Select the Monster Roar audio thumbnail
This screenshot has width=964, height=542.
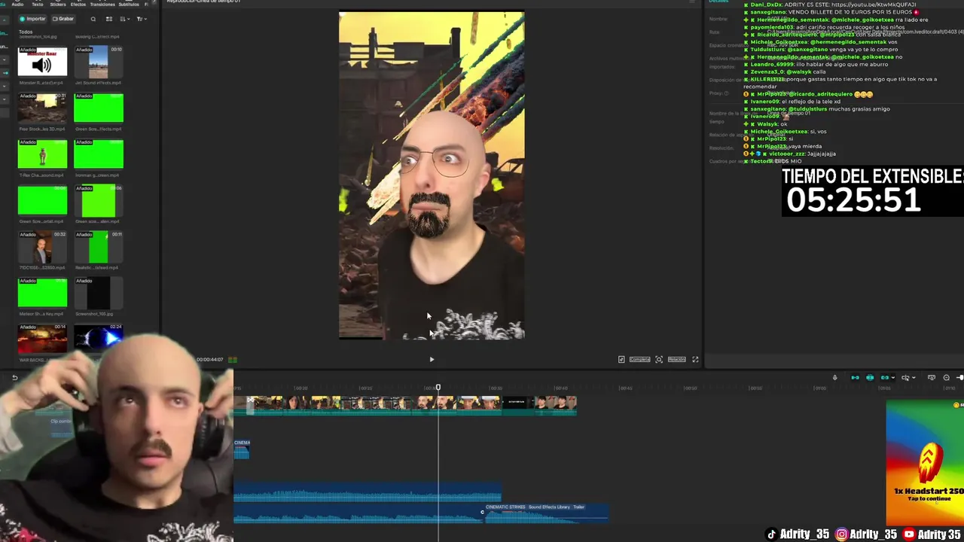pos(42,61)
